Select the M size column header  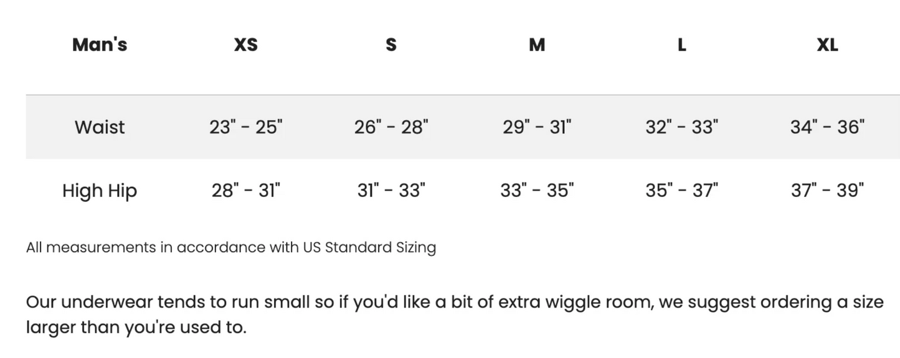(x=537, y=45)
